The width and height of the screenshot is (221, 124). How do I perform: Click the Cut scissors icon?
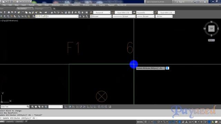coord(23,12)
